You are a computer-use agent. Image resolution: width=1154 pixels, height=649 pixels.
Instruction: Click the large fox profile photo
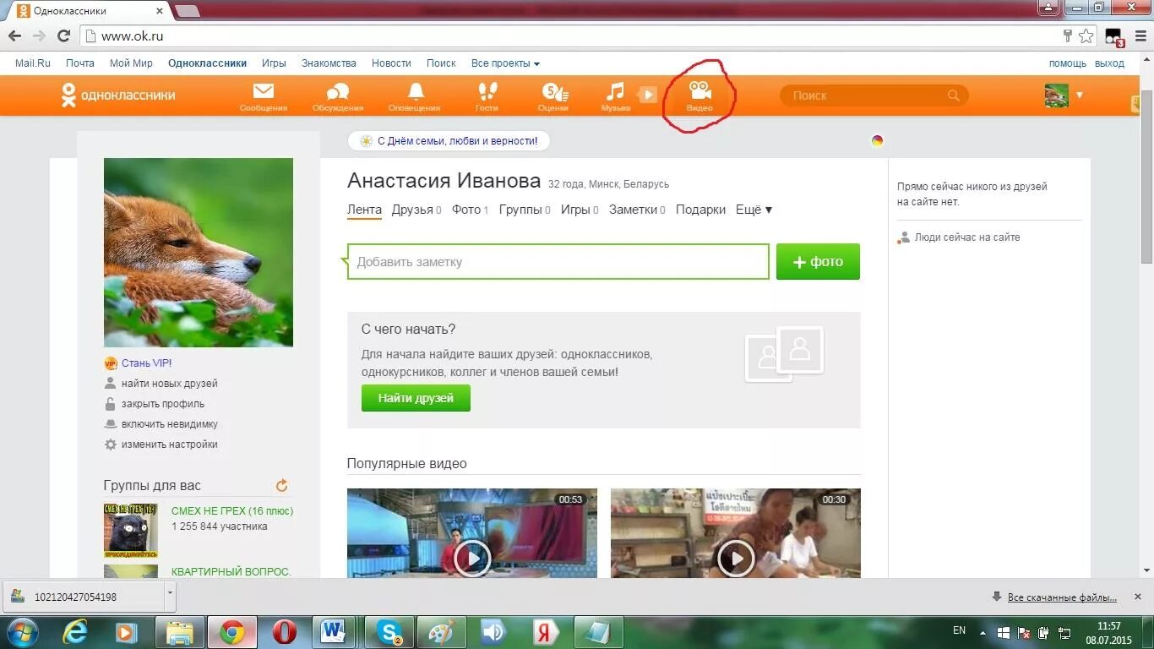point(199,253)
